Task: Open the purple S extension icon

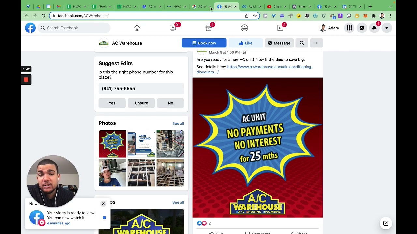Action: click(x=340, y=16)
